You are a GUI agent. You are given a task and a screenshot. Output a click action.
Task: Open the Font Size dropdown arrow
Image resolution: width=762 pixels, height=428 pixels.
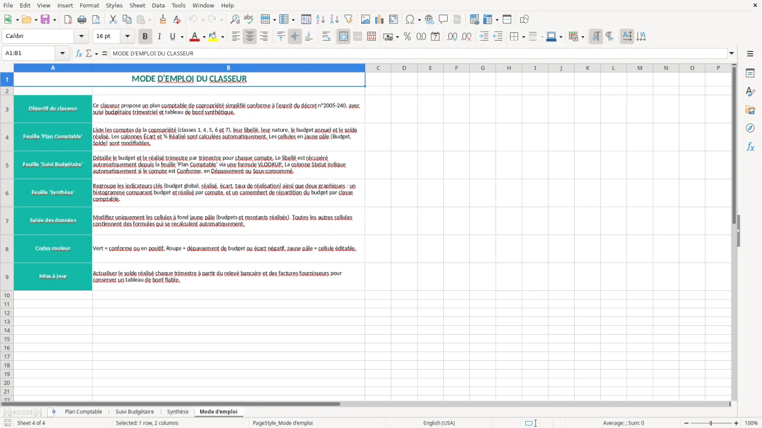point(128,37)
